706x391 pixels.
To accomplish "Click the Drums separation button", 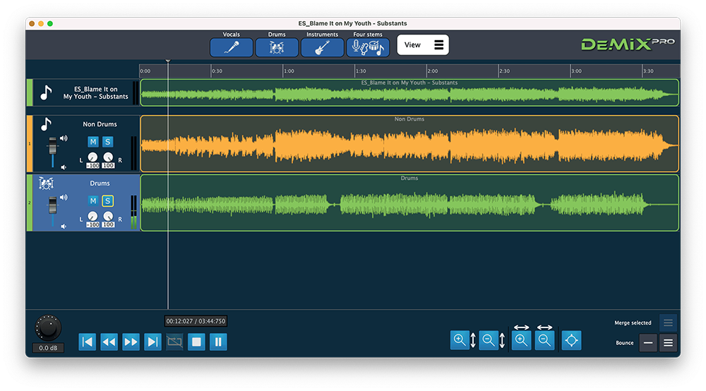I will [277, 47].
